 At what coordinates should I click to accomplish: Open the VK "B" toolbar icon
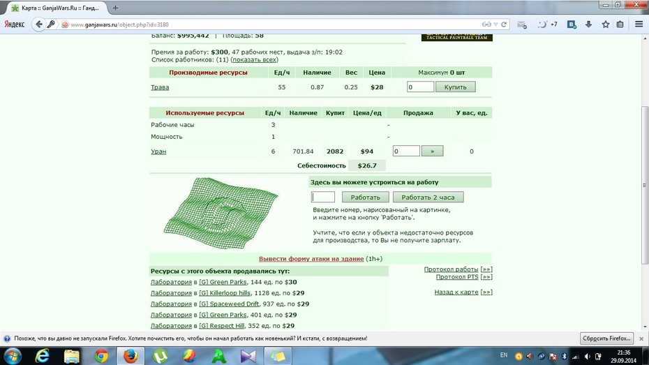coord(571,24)
